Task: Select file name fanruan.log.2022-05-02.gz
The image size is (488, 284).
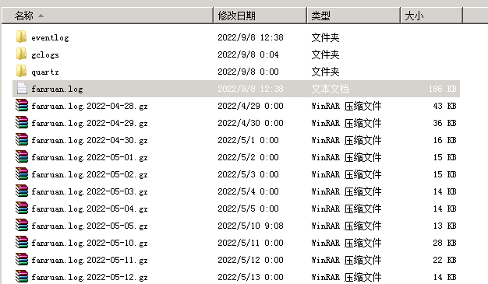Action: coord(90,174)
